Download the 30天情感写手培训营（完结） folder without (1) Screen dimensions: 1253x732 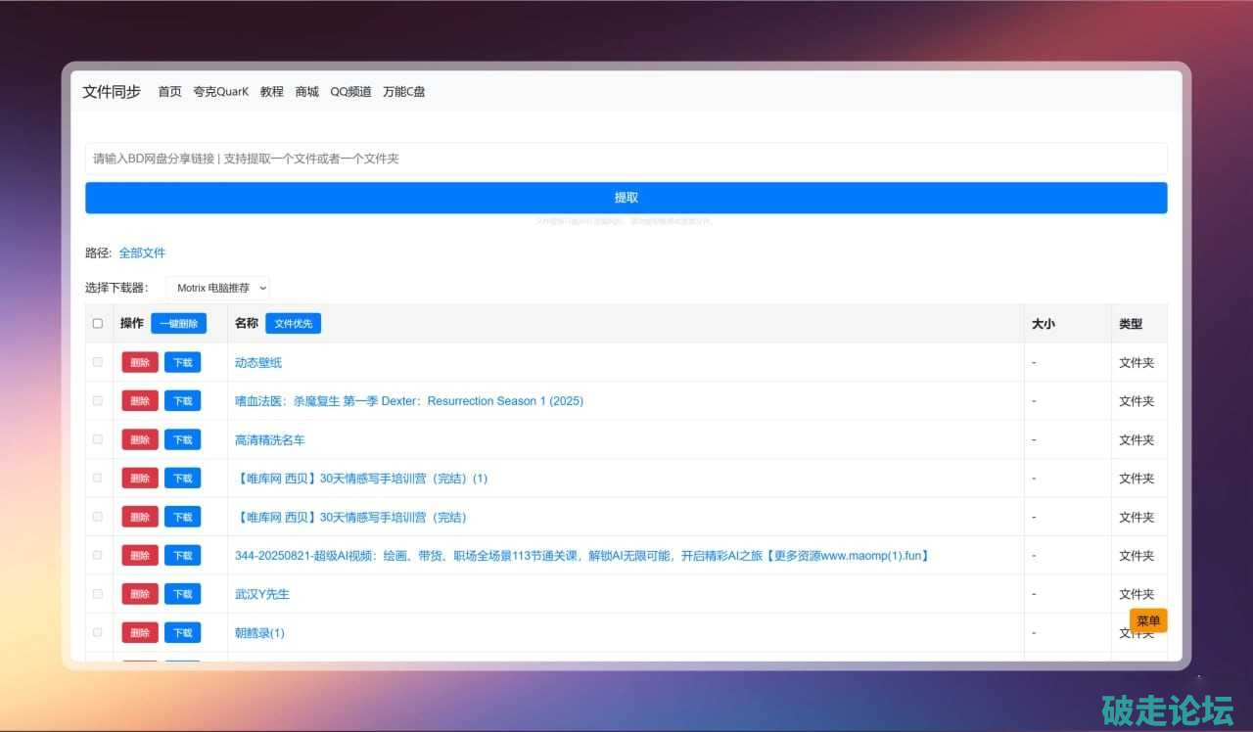click(183, 517)
